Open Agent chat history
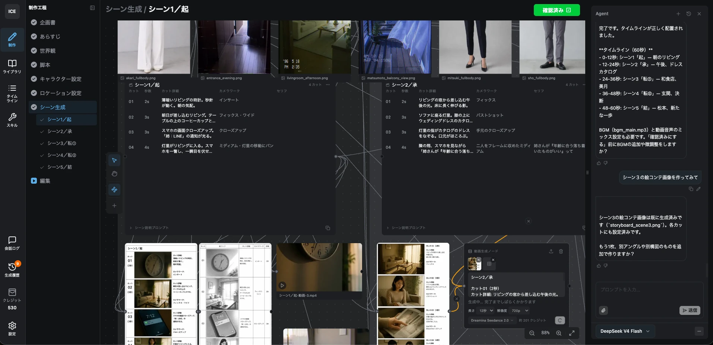Image resolution: width=713 pixels, height=345 pixels. pyautogui.click(x=689, y=14)
